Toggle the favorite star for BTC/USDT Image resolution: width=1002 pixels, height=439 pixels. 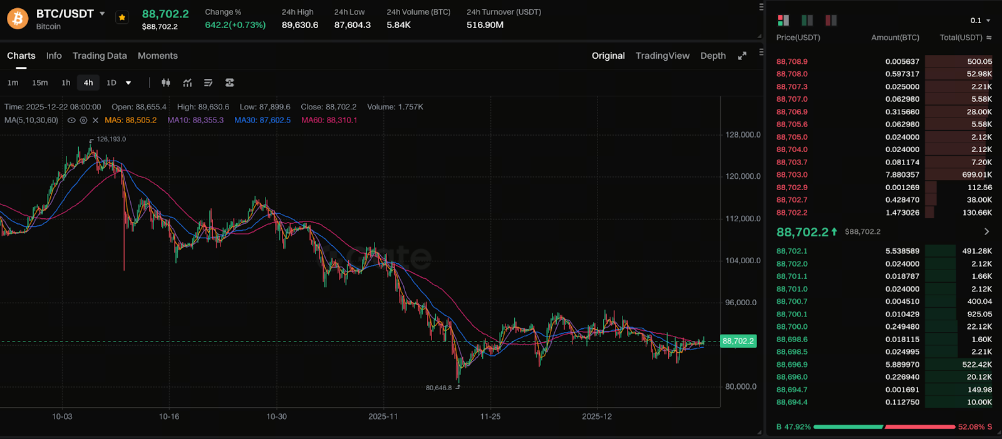coord(122,18)
